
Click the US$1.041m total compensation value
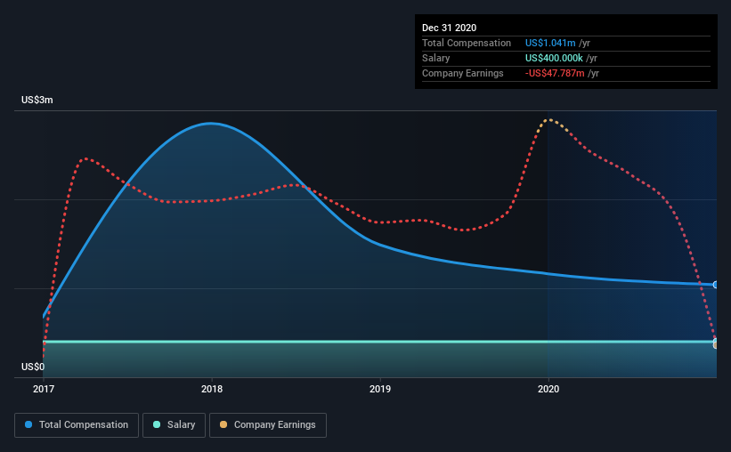[x=550, y=43]
